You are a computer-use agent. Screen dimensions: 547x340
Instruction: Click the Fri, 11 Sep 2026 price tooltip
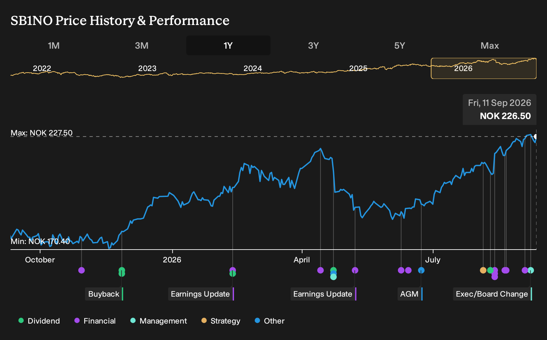pyautogui.click(x=500, y=109)
